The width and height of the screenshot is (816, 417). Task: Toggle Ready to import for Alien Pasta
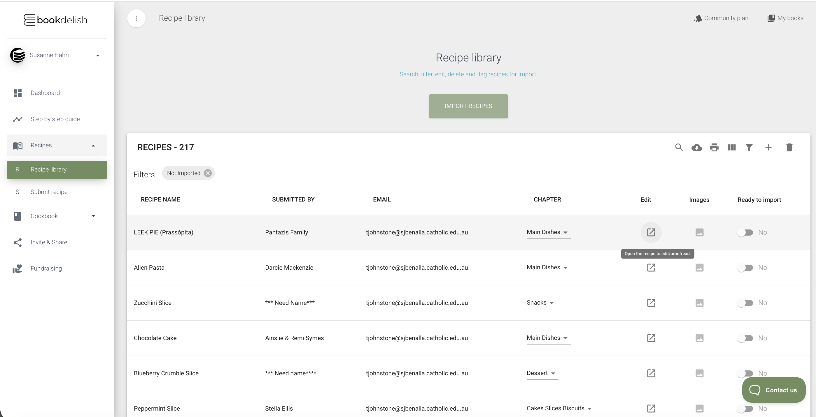click(745, 268)
